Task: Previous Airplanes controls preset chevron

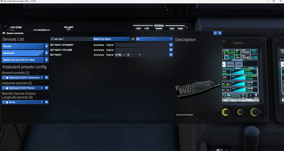Action: pyautogui.click(x=4, y=88)
